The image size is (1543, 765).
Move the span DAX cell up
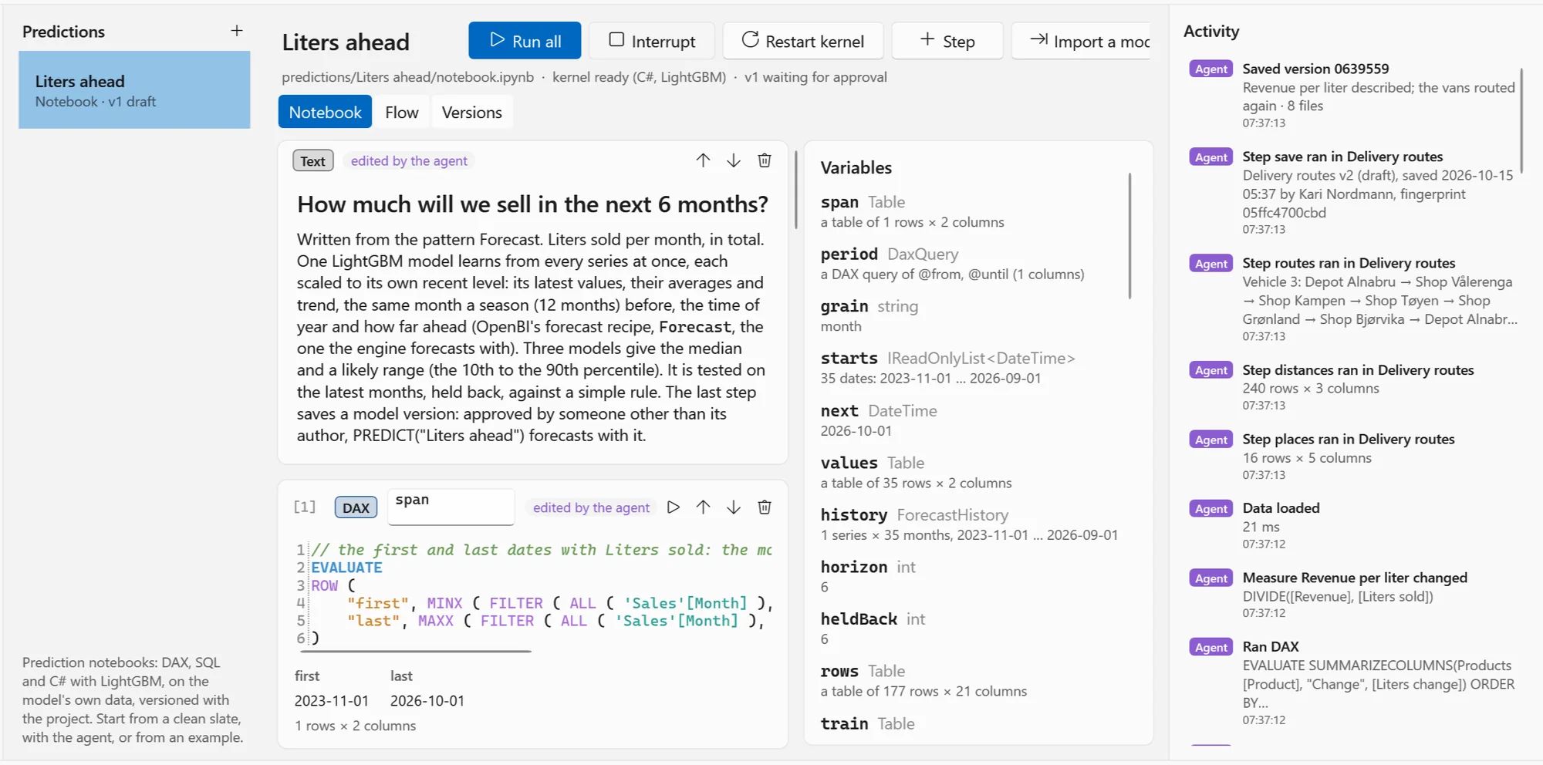pyautogui.click(x=703, y=507)
